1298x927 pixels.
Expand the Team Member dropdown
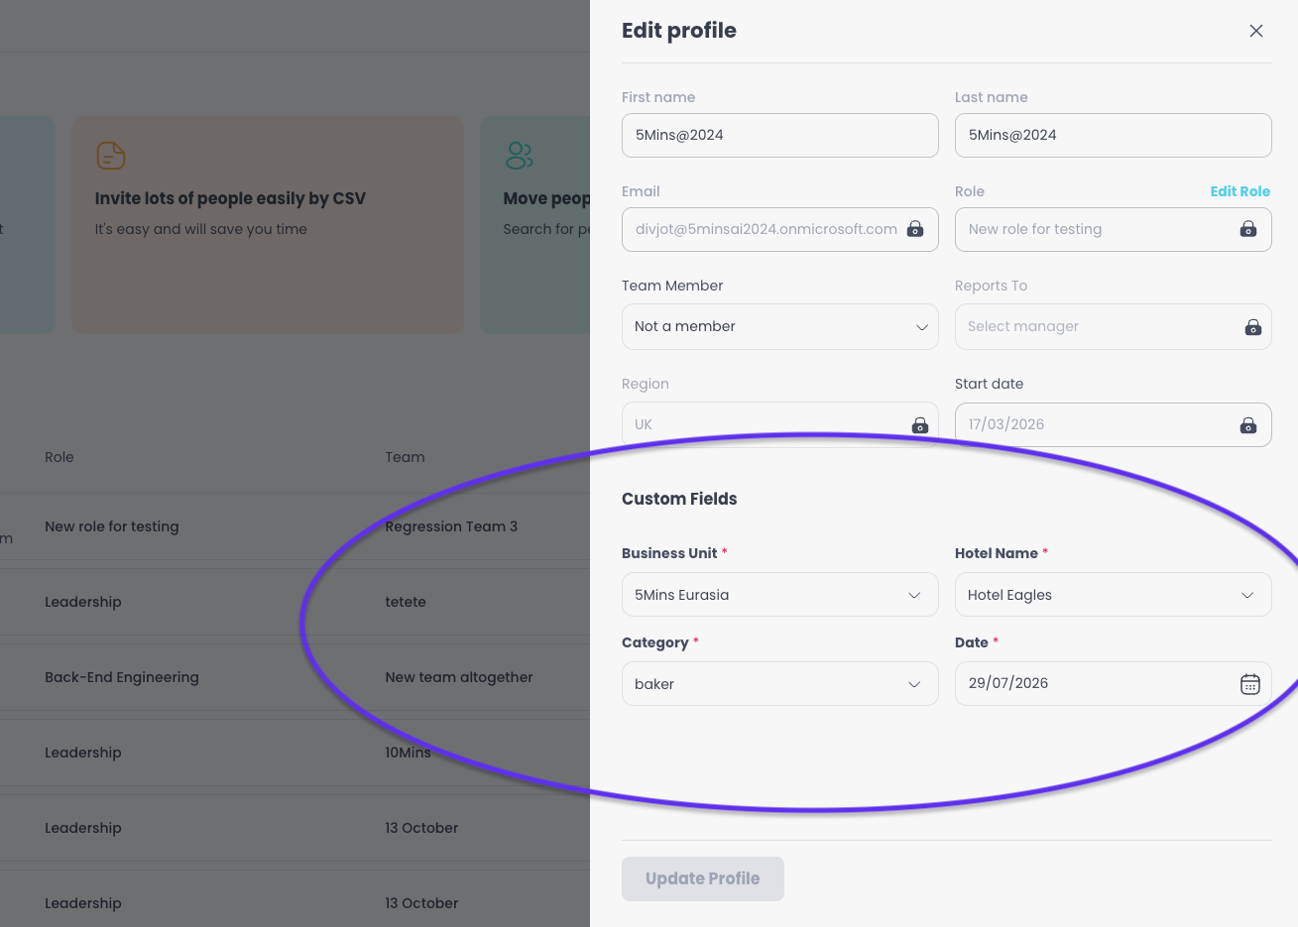tap(780, 326)
